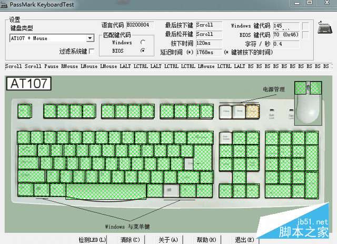Click the orange-highlighted Power key
This screenshot has height=244, width=337.
pos(253,111)
